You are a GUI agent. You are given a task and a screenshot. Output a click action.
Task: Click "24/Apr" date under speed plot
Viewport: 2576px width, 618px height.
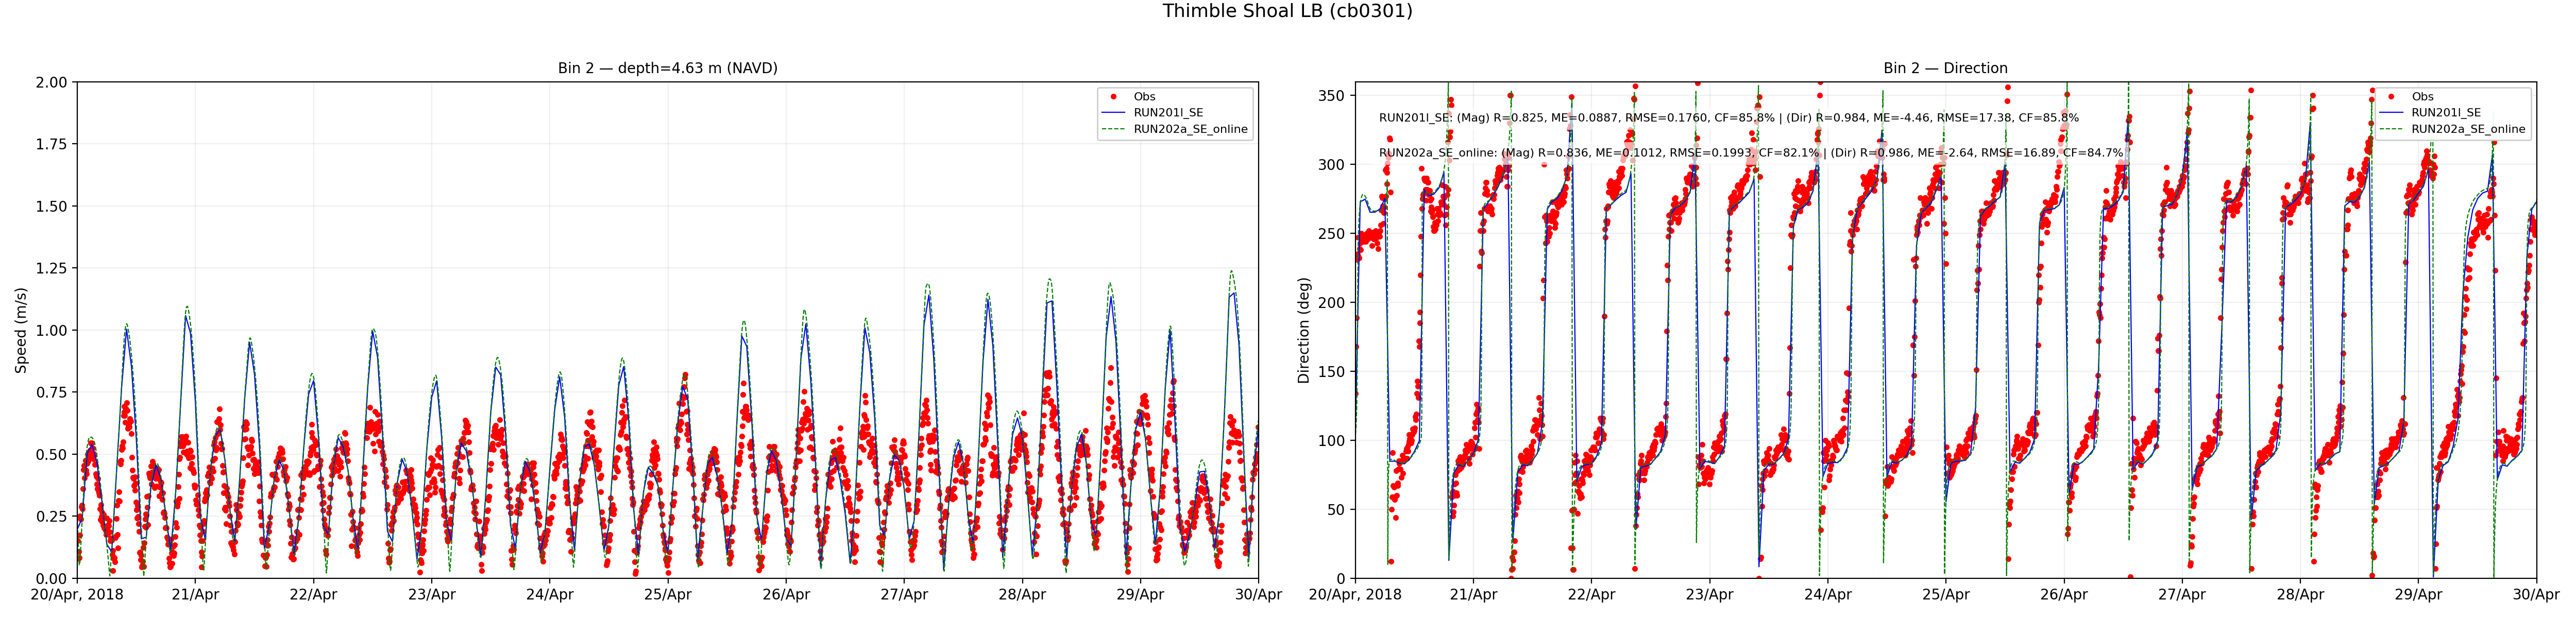point(549,595)
